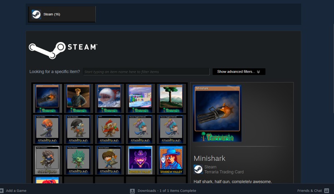
Task: Click the double chevron on advanced filters
Action: [x=258, y=72]
